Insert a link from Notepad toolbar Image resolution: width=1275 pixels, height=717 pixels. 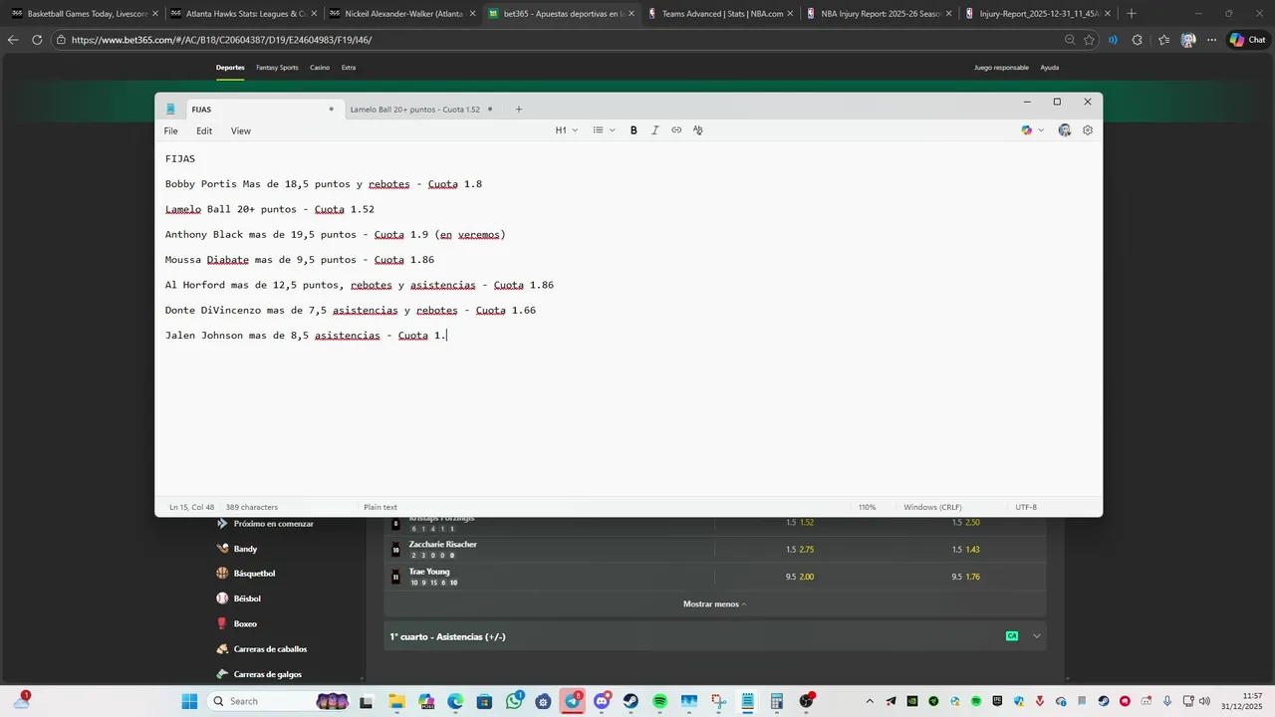[676, 130]
